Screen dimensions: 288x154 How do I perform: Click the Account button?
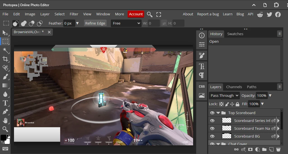tap(136, 14)
